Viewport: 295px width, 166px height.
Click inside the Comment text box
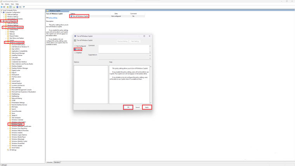pyautogui.click(x=124, y=49)
